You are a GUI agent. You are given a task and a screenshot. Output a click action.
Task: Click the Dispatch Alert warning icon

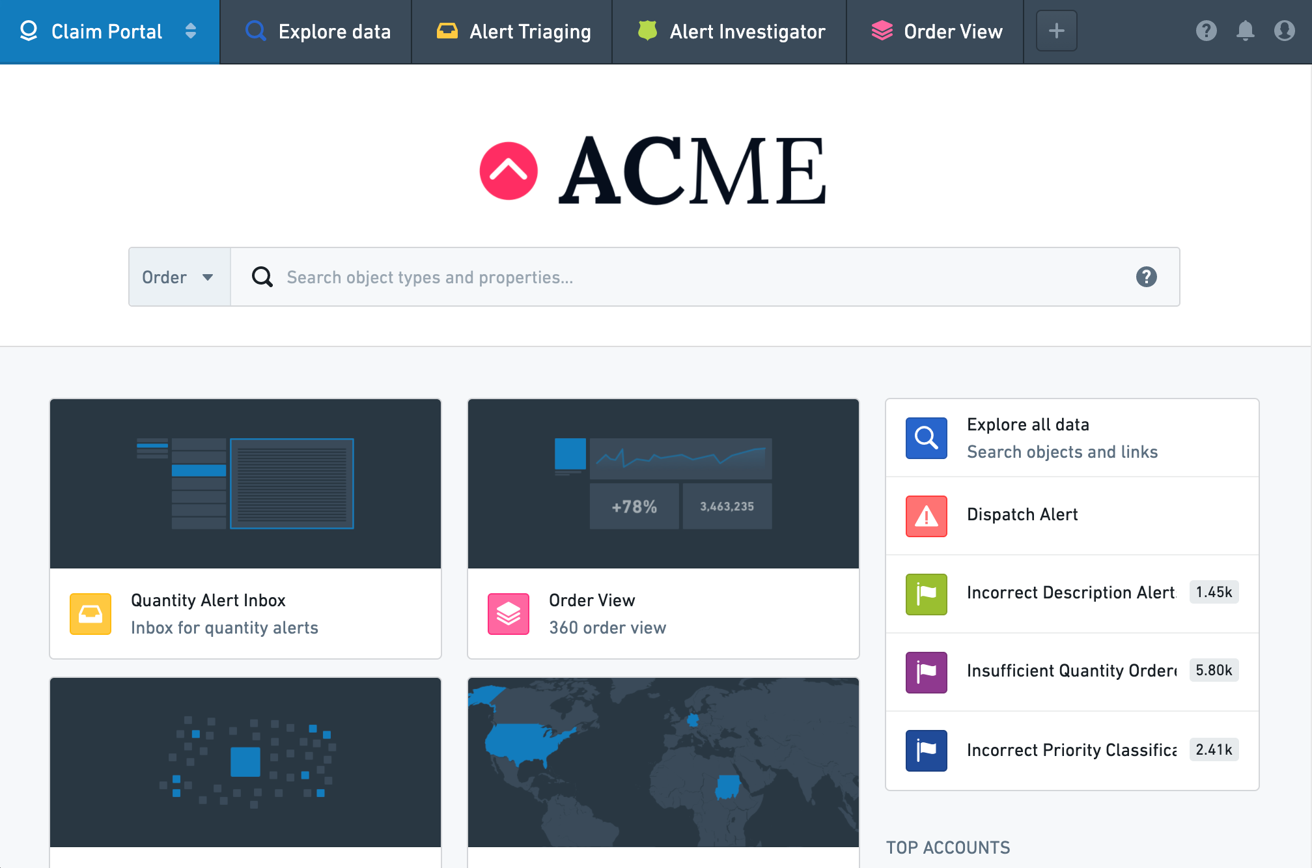coord(925,513)
